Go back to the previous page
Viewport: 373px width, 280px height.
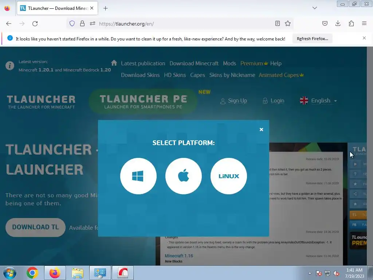click(9, 24)
